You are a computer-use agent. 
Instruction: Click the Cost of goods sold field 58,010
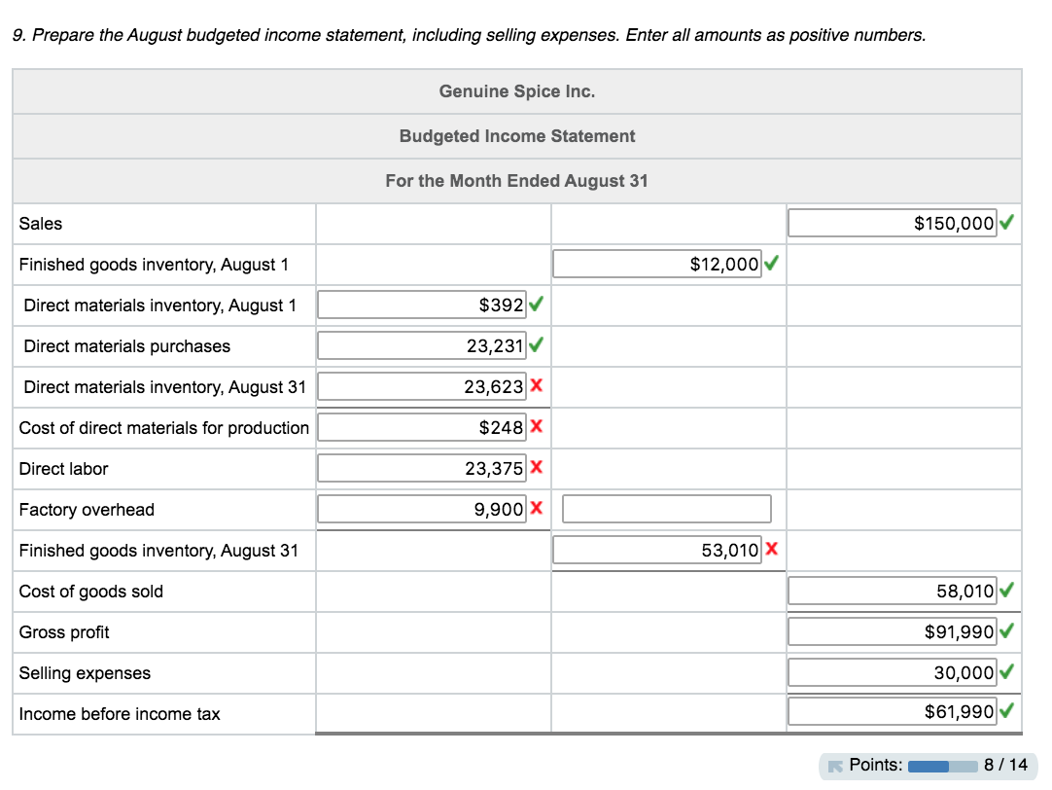893,591
